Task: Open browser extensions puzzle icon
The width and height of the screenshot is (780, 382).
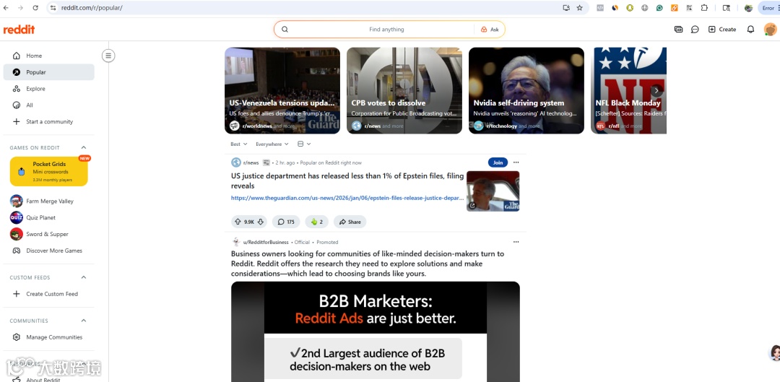Action: click(x=704, y=8)
